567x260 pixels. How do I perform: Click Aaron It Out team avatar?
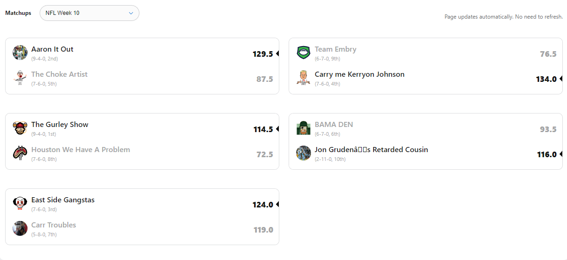[x=20, y=53]
